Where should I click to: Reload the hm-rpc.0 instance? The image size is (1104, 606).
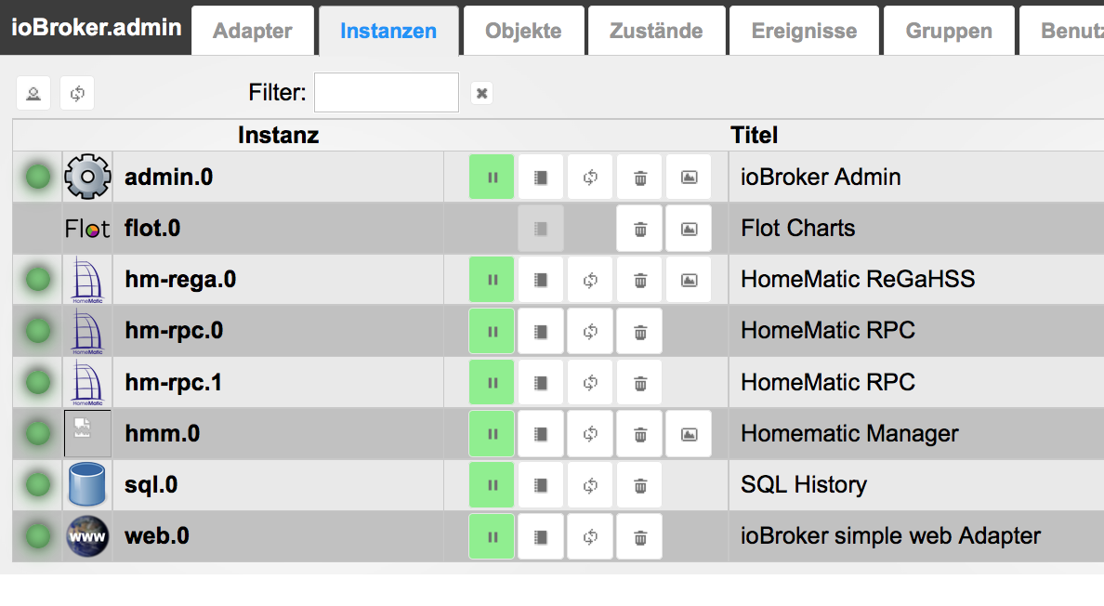(x=590, y=331)
